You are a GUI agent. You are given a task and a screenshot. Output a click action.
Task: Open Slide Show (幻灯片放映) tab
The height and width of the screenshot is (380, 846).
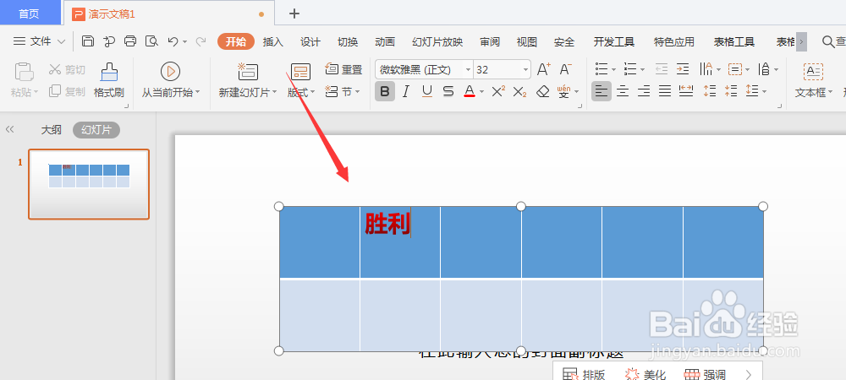pyautogui.click(x=437, y=42)
